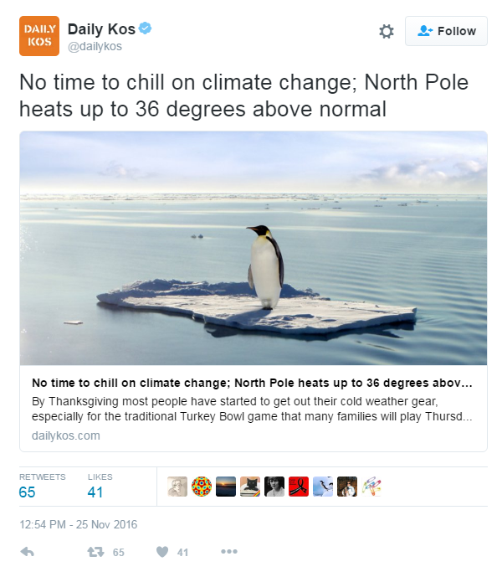Retweet this tweet
Screen dimensions: 502x577
97,552
